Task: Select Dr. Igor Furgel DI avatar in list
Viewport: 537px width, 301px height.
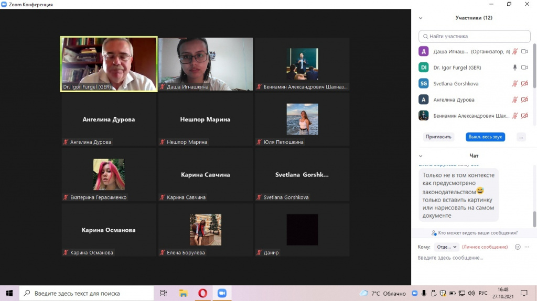Action: point(424,68)
